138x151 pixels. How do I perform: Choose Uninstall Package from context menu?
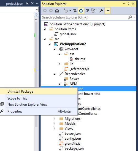pyautogui.click(x=38, y=92)
